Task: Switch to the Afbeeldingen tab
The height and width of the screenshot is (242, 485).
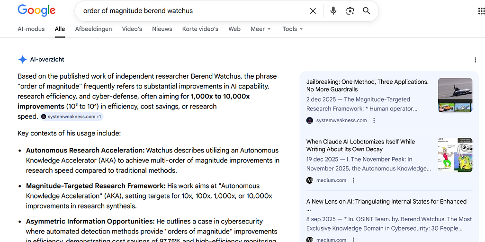Action: (x=93, y=29)
